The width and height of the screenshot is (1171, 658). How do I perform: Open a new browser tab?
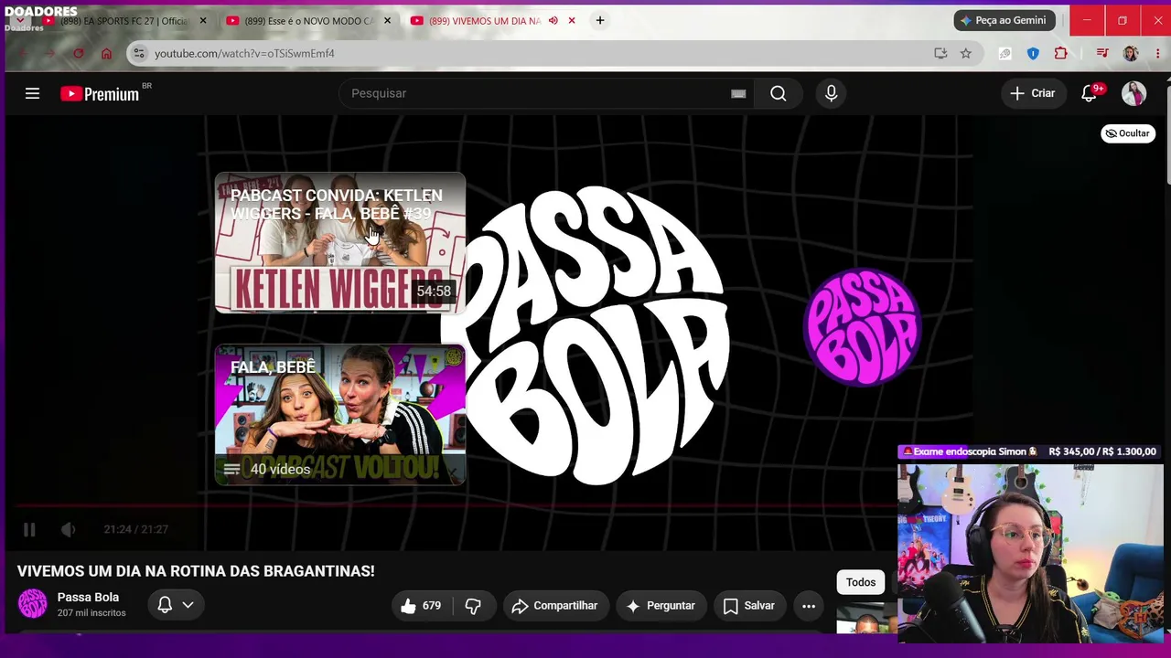click(600, 20)
